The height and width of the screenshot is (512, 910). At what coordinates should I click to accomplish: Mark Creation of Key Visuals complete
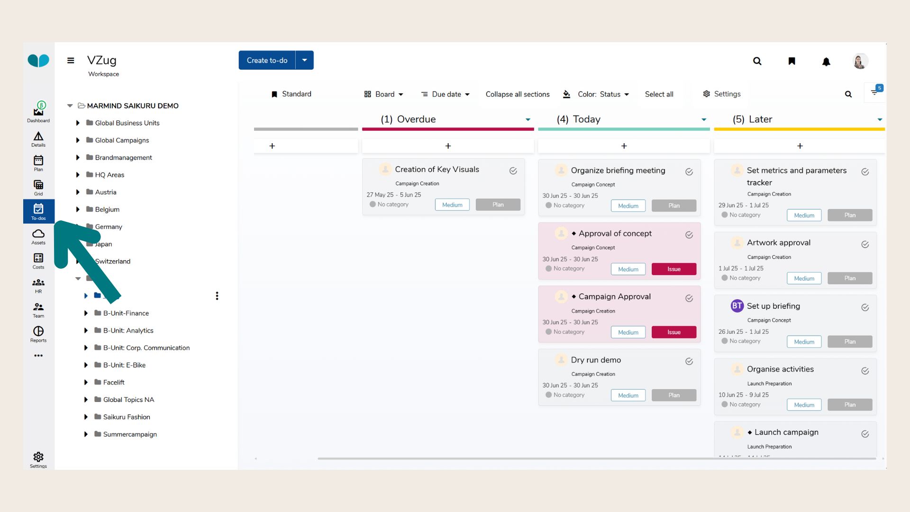point(513,171)
